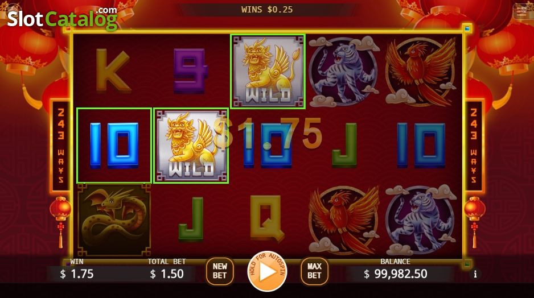
Task: Open the hamburger menu icon in the top-right corner
Action: coord(522,12)
